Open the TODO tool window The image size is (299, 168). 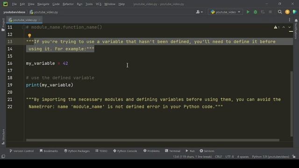[x=101, y=151]
